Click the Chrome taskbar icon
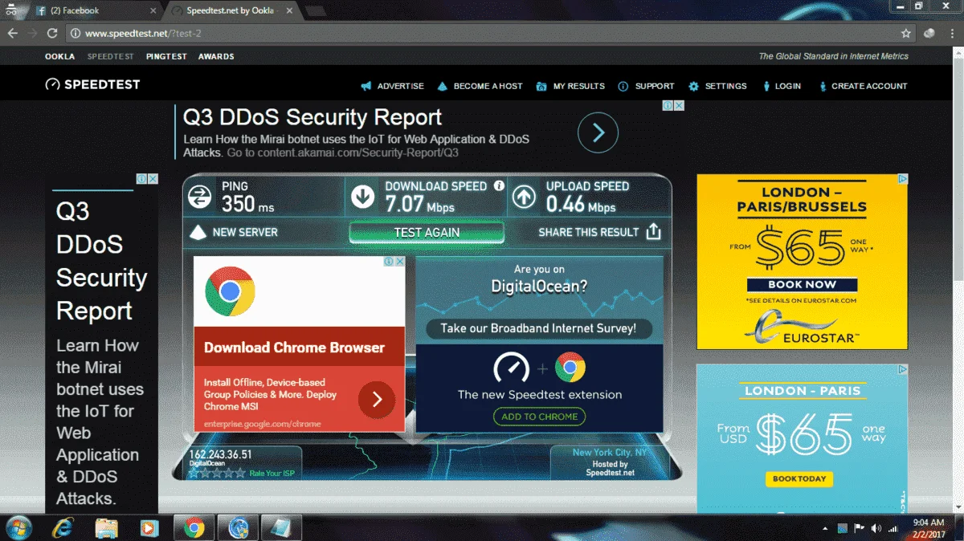The image size is (964, 541). 194,527
